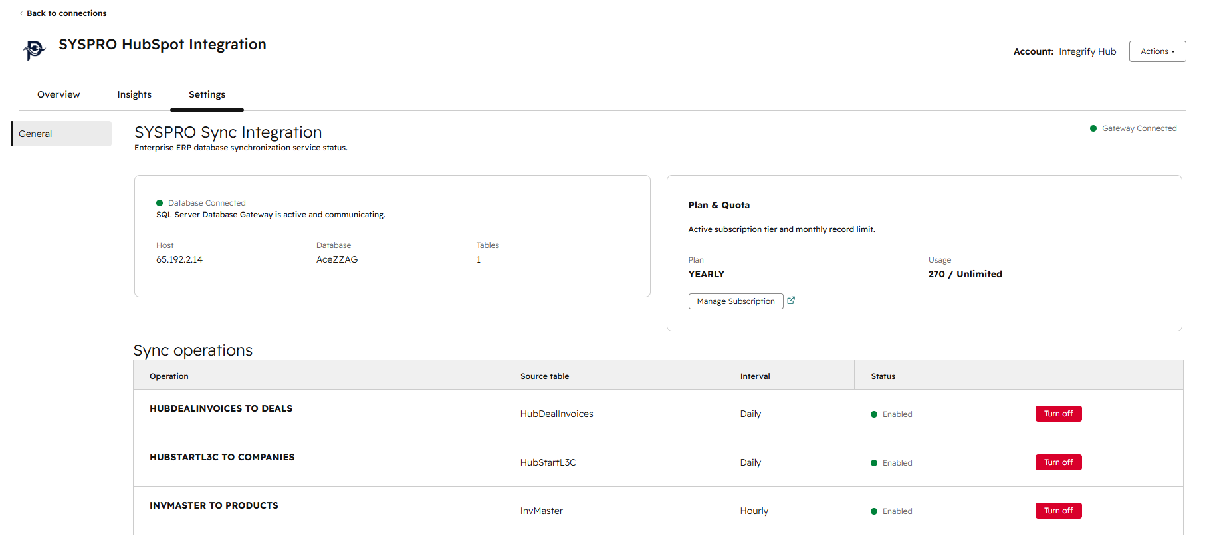This screenshot has height=556, width=1211.
Task: Click the green Gateway Connected status dot
Action: point(1093,128)
